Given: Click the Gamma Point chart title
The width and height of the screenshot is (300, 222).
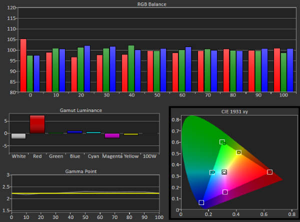Looking at the screenshot, I should (80, 171).
